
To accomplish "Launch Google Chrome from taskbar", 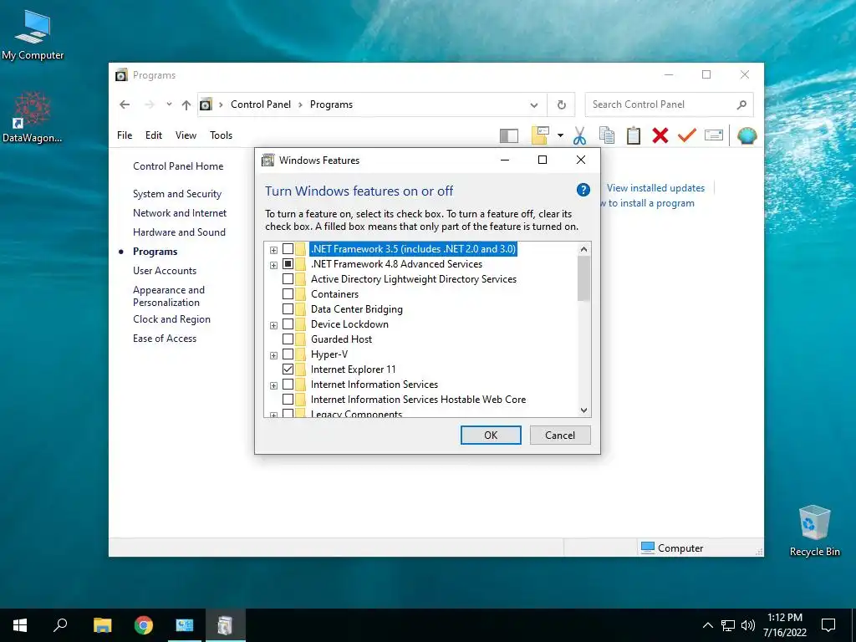I will tap(144, 625).
